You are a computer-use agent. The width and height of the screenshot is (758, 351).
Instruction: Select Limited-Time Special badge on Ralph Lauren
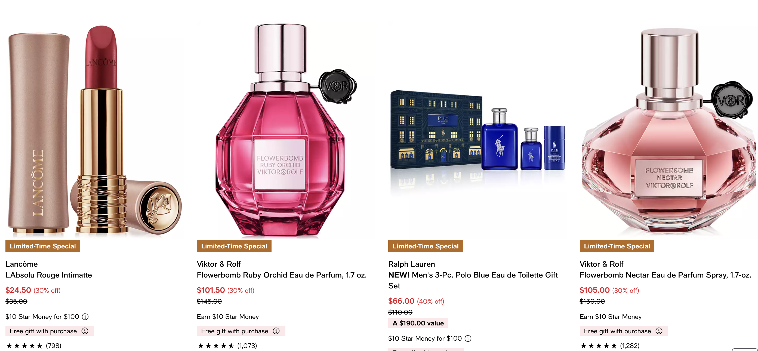pos(426,246)
